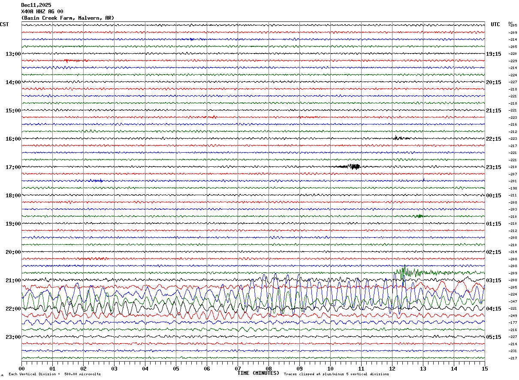Click the CST timezone label
The image size is (519, 380).
pyautogui.click(x=4, y=24)
